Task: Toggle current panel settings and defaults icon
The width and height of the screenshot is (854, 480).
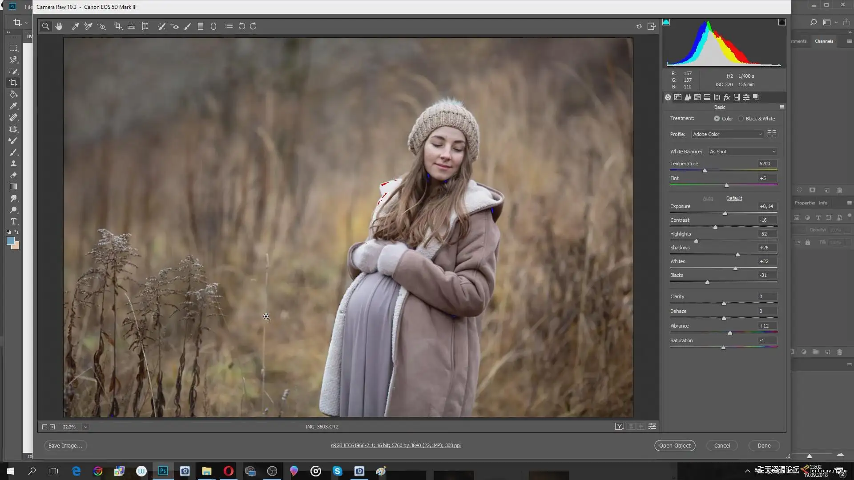Action: (652, 426)
